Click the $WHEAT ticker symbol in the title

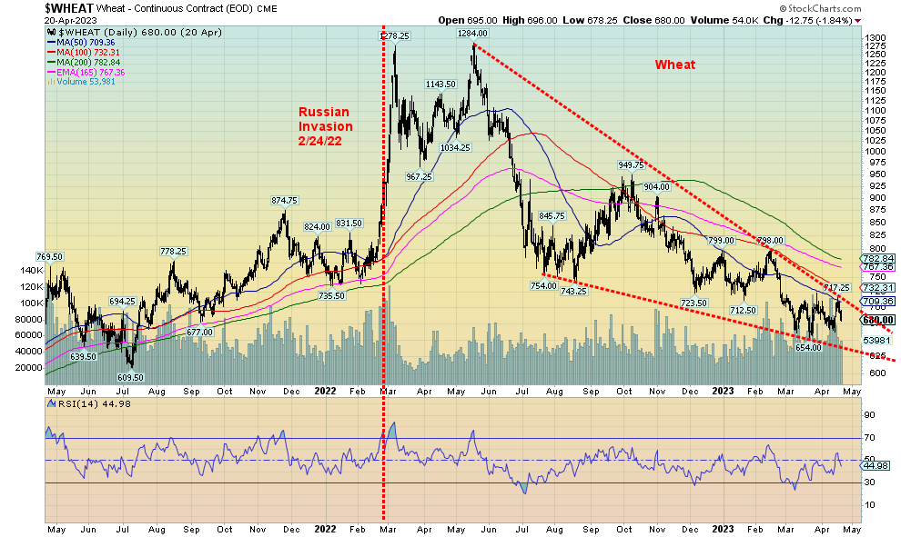pos(25,8)
